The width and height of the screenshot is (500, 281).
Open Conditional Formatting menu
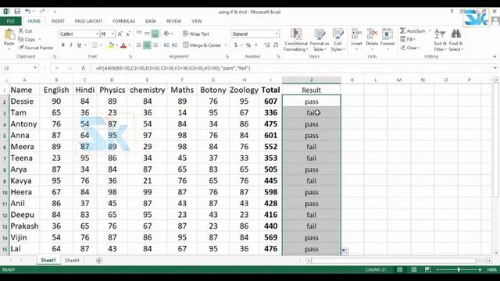(x=296, y=40)
